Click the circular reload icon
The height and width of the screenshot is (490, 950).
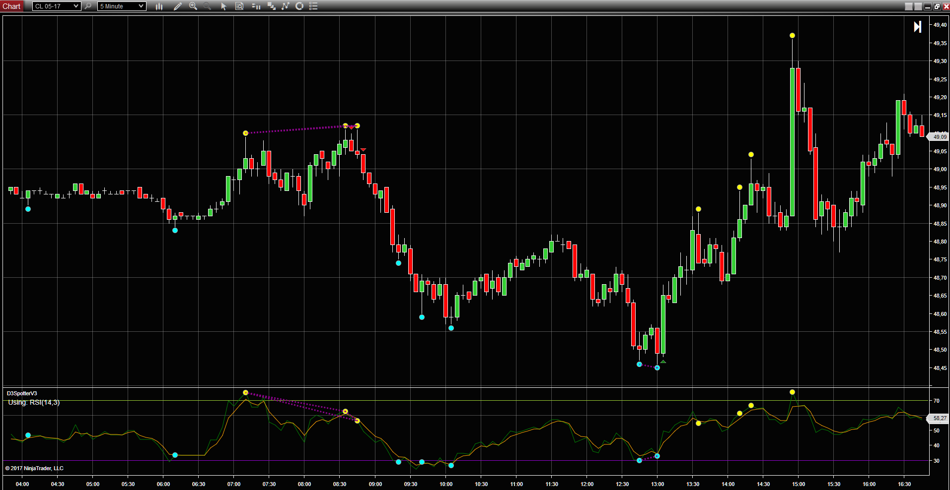[299, 6]
